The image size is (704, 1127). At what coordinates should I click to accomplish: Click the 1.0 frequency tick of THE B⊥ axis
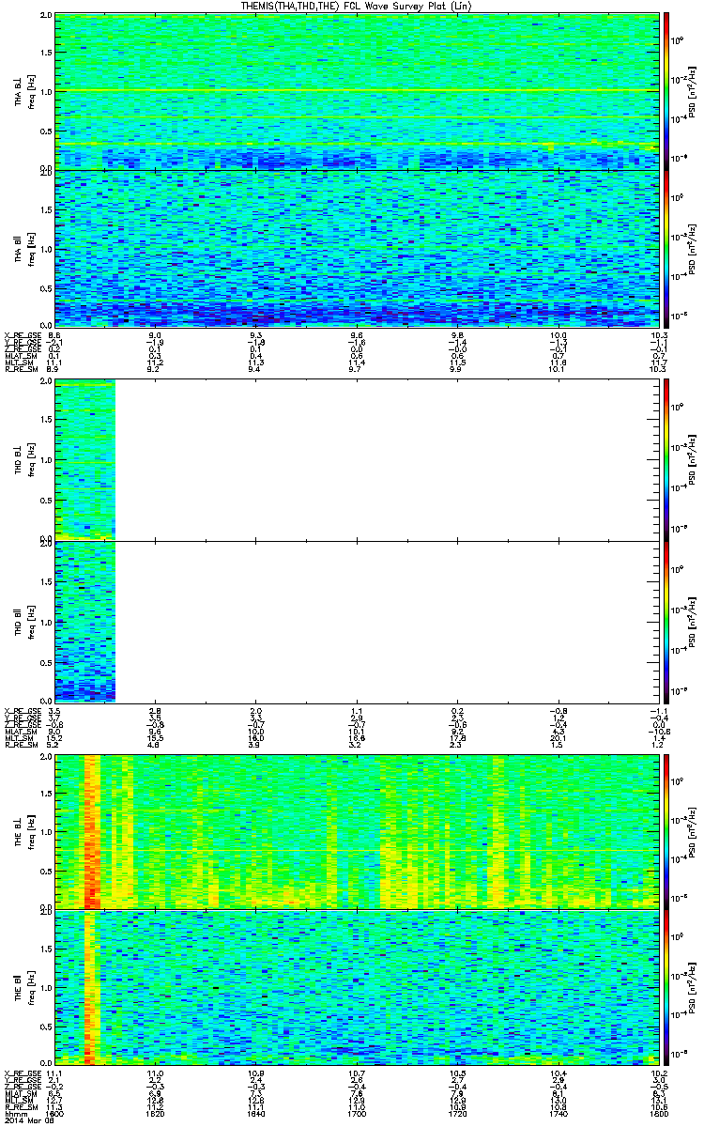pos(47,832)
